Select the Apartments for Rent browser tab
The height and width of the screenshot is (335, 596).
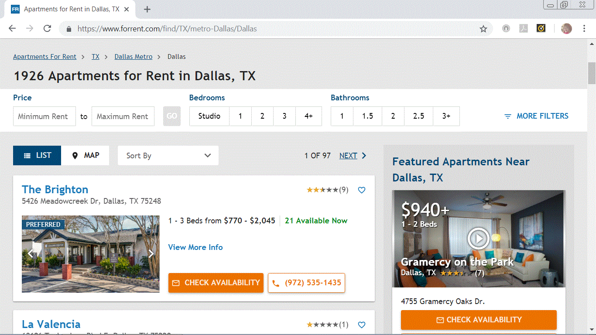(x=70, y=9)
